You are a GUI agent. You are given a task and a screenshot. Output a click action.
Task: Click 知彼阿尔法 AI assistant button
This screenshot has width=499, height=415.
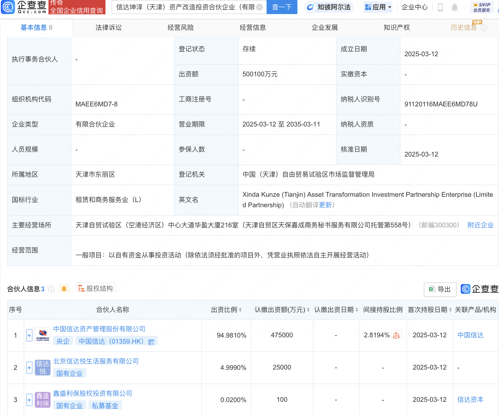click(329, 7)
